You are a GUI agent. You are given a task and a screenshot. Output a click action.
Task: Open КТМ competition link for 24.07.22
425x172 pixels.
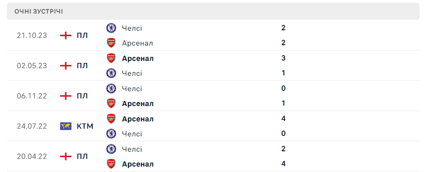(x=85, y=126)
